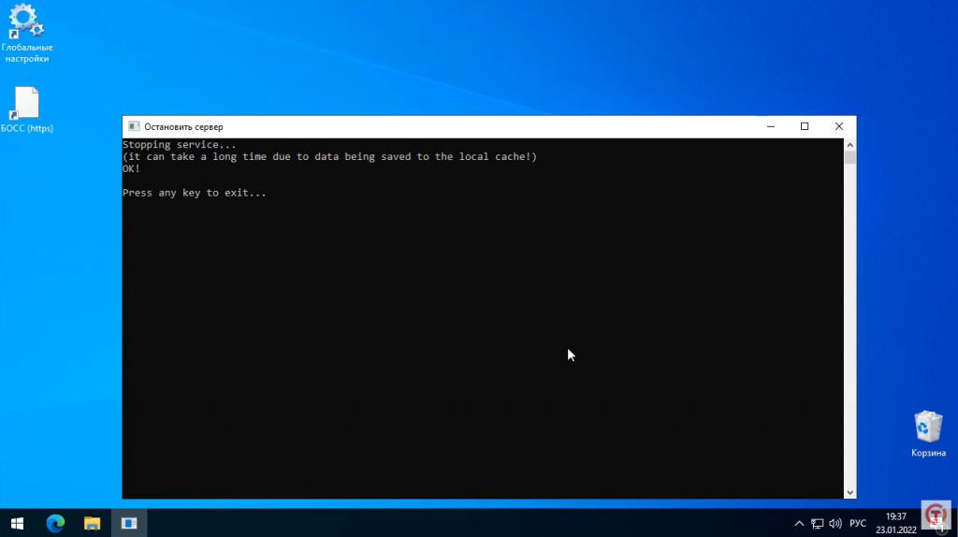Maximize the Остановить сервер window
This screenshot has height=537, width=958.
pos(805,126)
